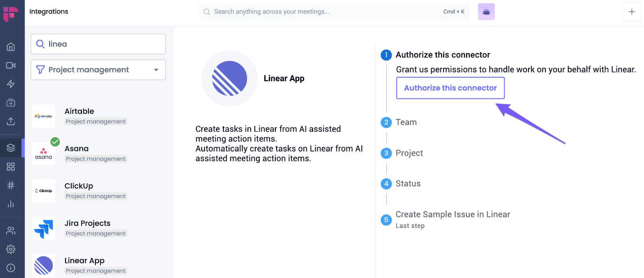
Task: Click the Last step caption
Action: (410, 226)
